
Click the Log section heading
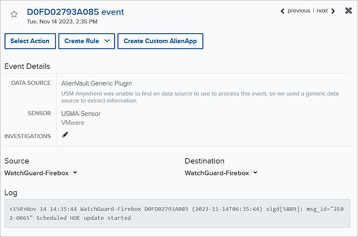[x=11, y=193]
